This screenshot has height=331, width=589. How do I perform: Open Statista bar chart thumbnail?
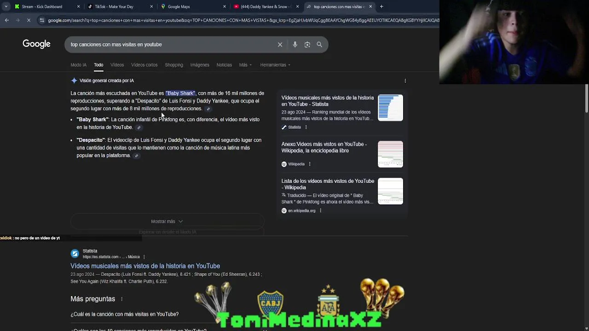(x=390, y=108)
